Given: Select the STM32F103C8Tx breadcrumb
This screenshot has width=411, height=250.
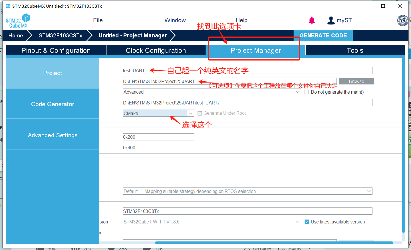Looking at the screenshot, I should coord(61,35).
